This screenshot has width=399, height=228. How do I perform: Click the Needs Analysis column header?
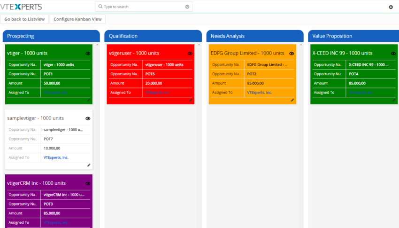click(255, 36)
